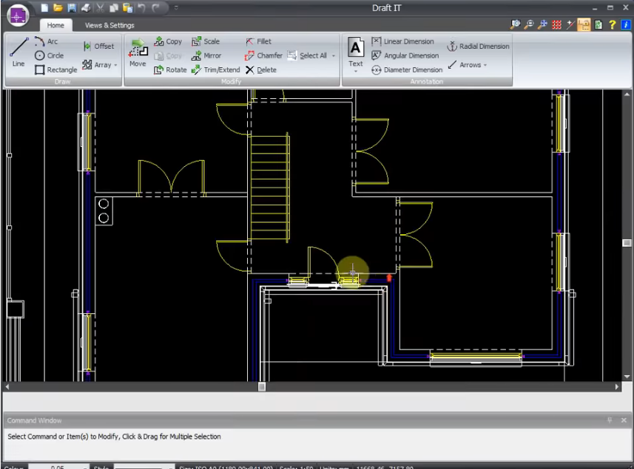Screen dimensions: 634x469
Task: Use the Trim/Extend tool
Action: [x=215, y=69]
